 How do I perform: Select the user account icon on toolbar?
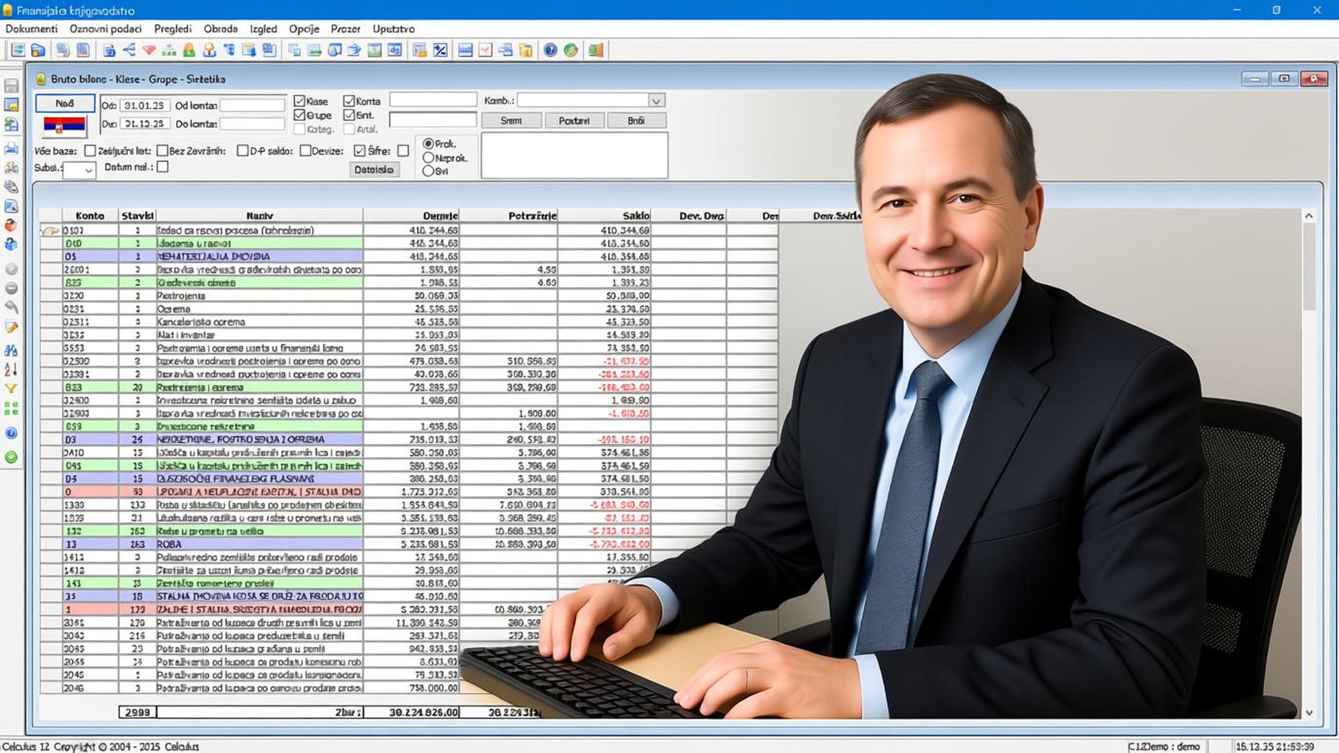point(210,51)
